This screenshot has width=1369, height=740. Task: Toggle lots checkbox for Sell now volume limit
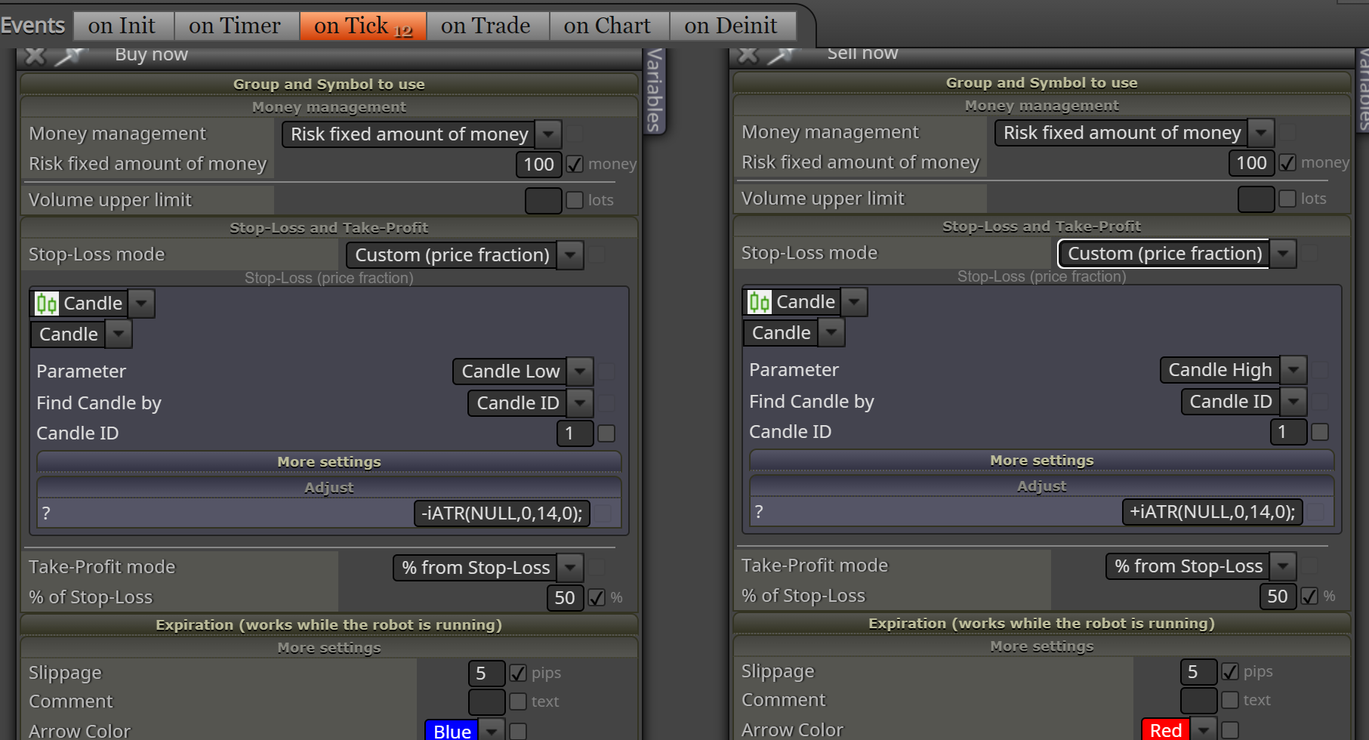1287,199
